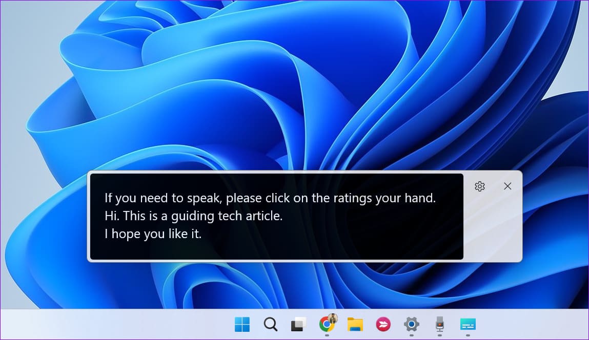Open Windows Settings gear in taskbar

(411, 324)
